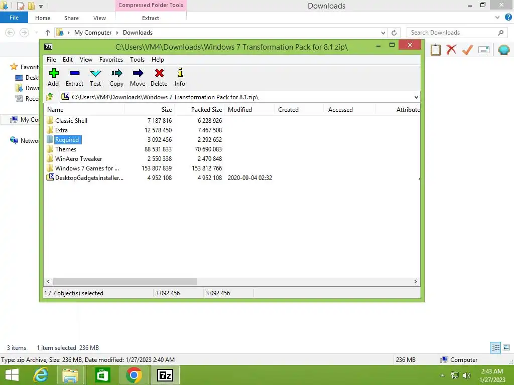Viewport: 514px width, 385px height.
Task: Open Explorer quick access toolbar dropdown
Action: (41, 6)
